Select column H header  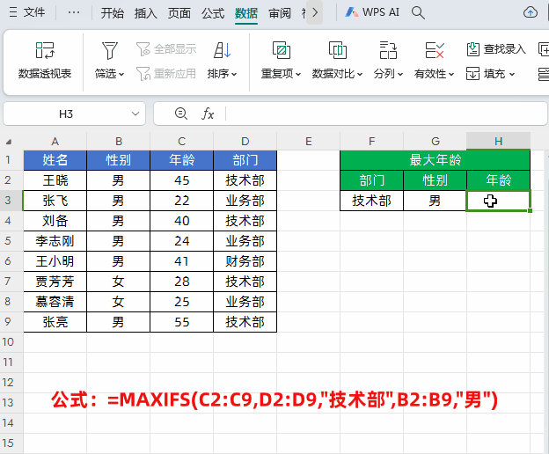click(x=499, y=142)
